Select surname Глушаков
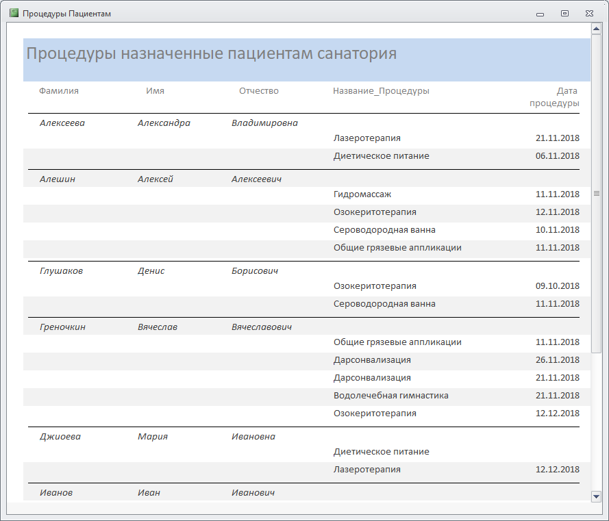 point(62,271)
